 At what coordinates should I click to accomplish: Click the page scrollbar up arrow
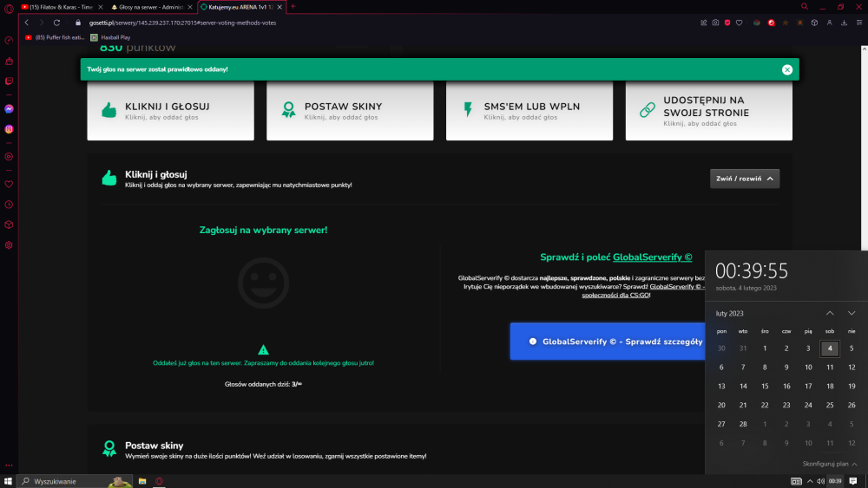click(x=865, y=49)
